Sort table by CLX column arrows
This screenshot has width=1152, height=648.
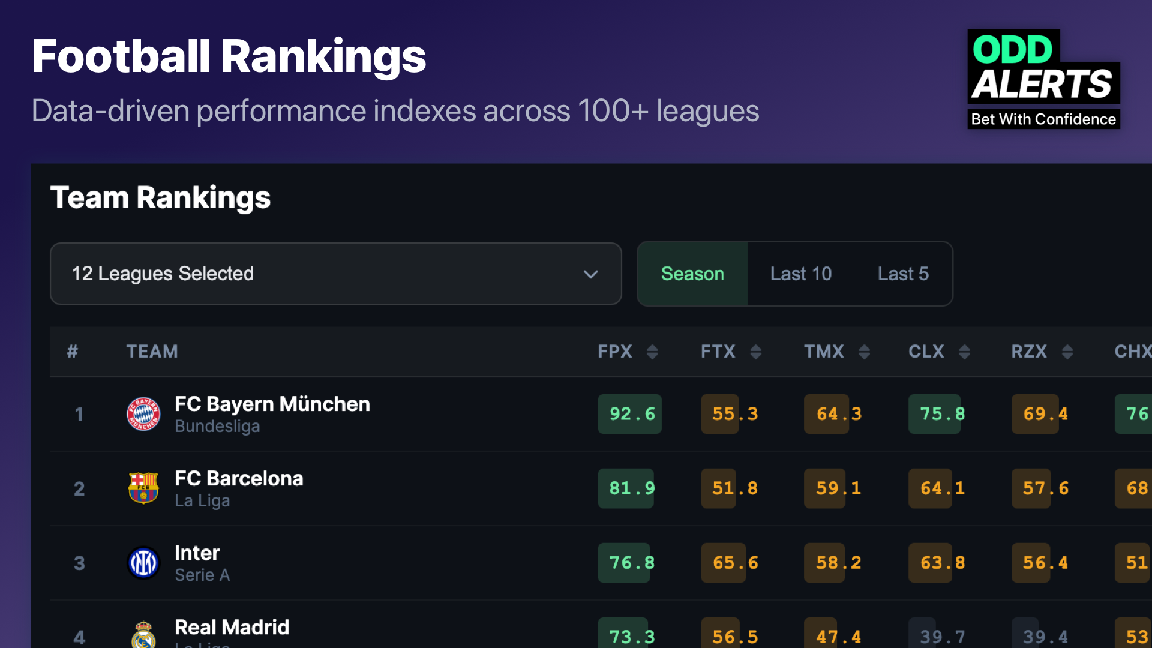click(x=964, y=352)
